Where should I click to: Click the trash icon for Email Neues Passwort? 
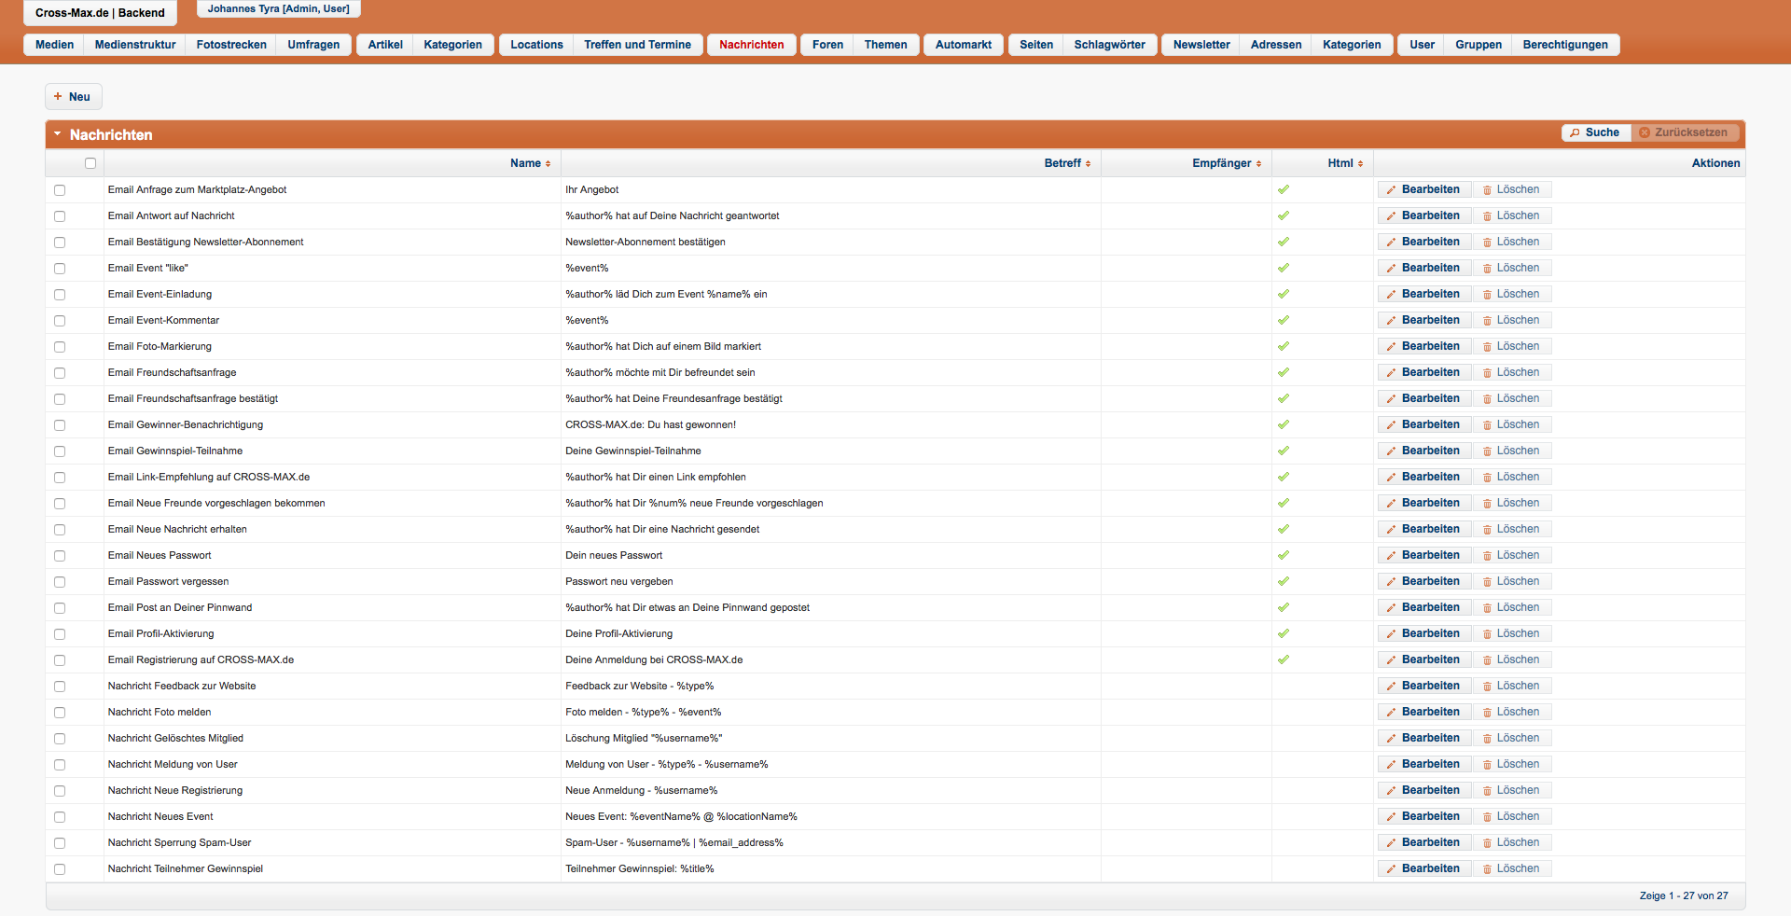(x=1487, y=556)
